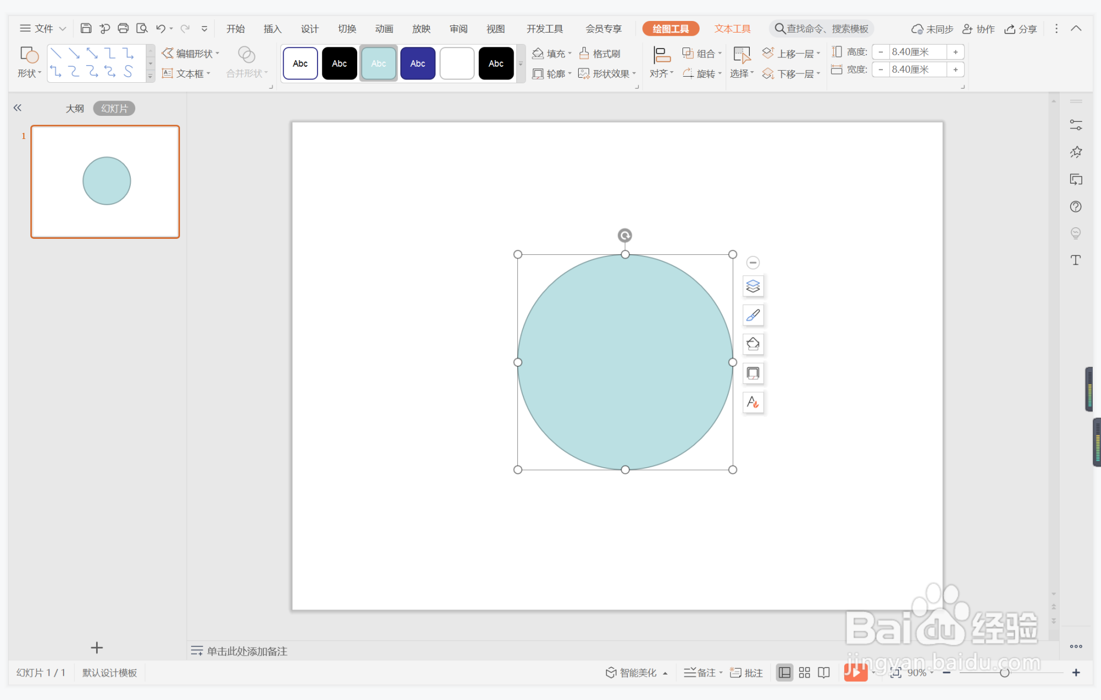
Task: Switch to reading view icon
Action: click(823, 672)
